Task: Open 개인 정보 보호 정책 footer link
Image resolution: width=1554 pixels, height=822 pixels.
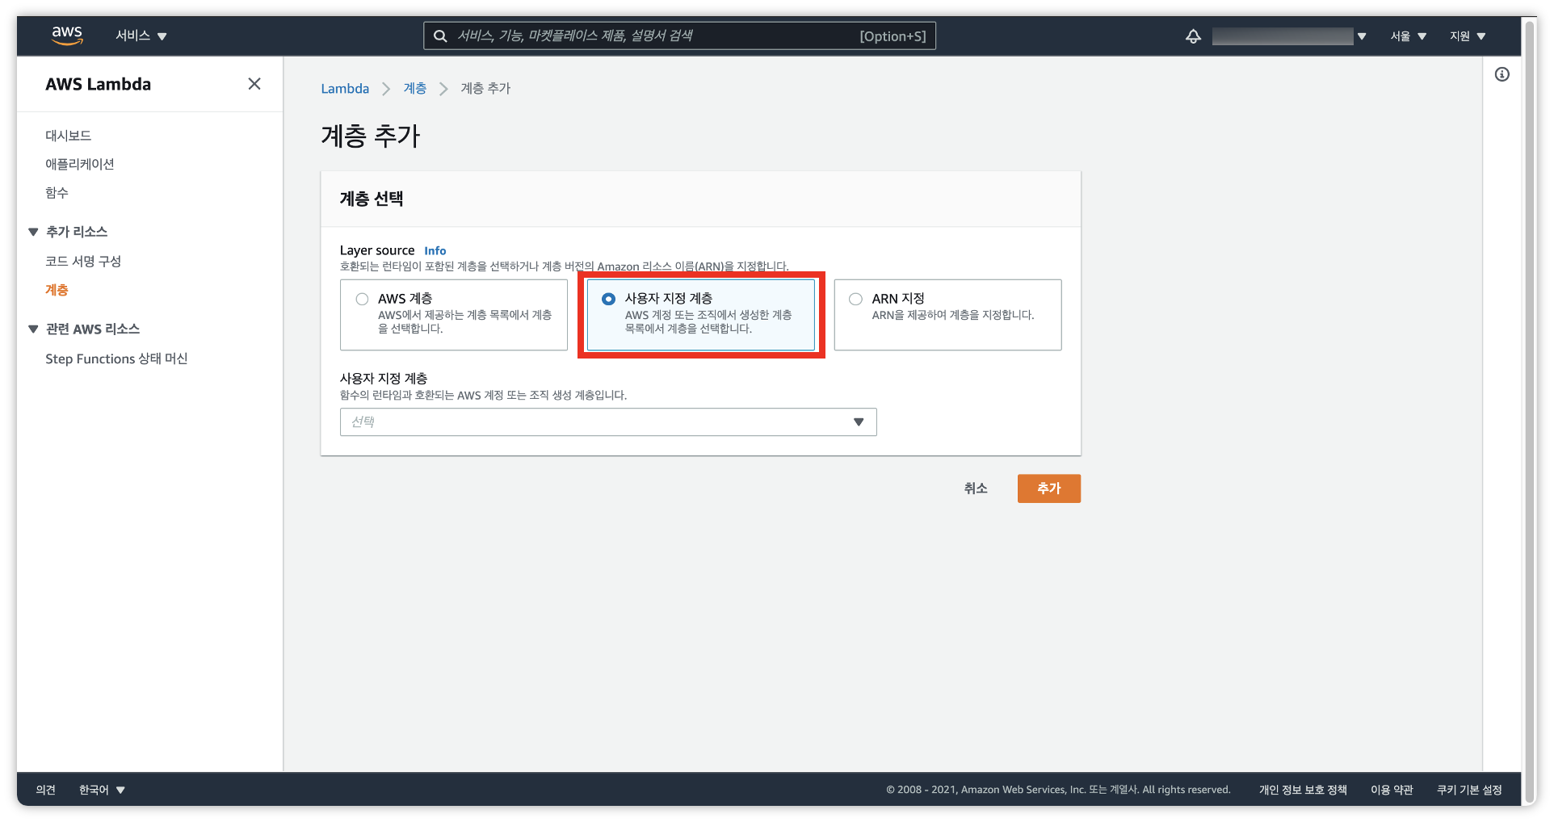Action: (x=1303, y=790)
